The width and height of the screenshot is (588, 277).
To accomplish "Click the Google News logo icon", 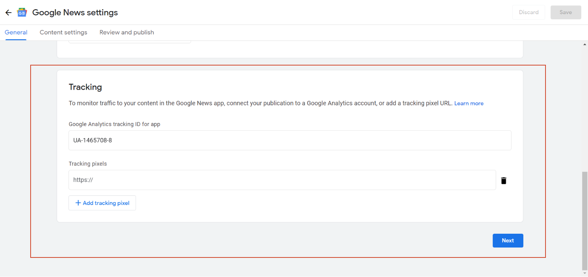I will (22, 13).
